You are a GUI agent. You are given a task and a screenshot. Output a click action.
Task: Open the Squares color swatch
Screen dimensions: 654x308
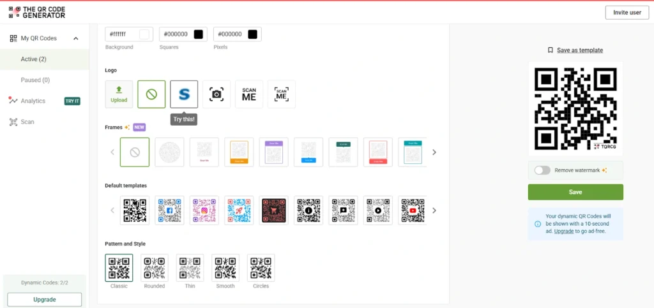click(199, 34)
